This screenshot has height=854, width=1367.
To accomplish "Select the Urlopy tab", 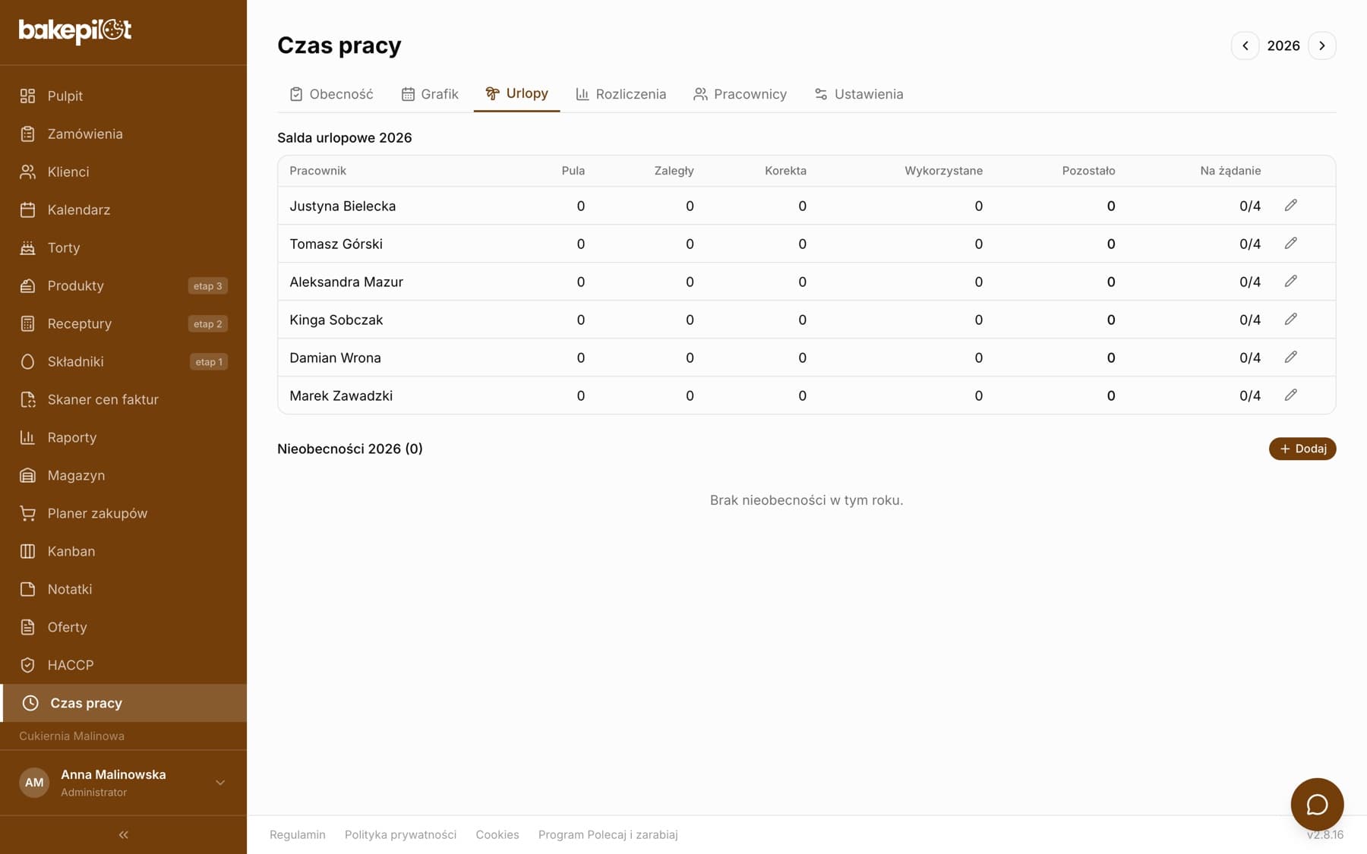I will pyautogui.click(x=516, y=94).
